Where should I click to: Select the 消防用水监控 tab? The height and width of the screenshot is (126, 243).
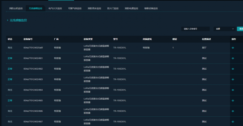94,8
